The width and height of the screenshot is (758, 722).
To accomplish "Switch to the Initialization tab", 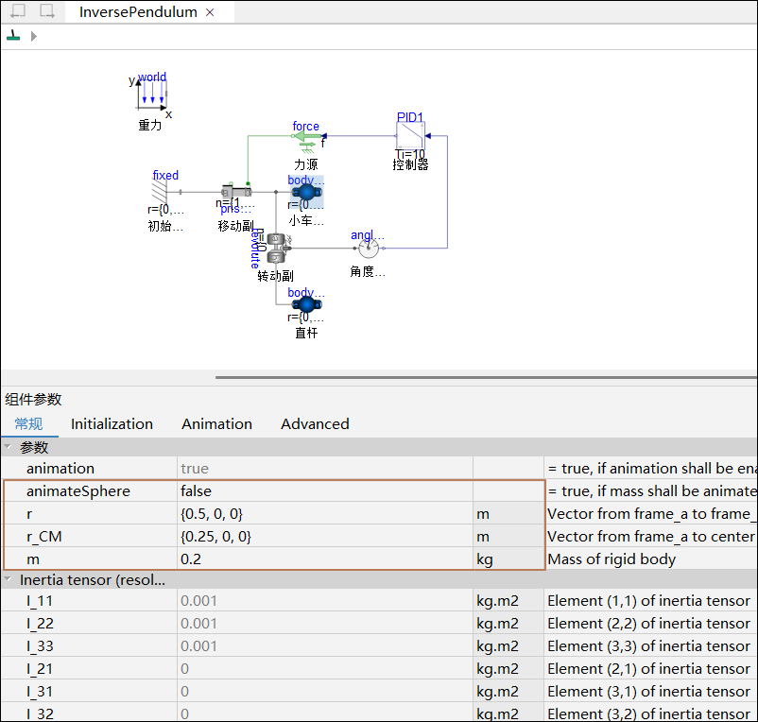I will tap(112, 423).
